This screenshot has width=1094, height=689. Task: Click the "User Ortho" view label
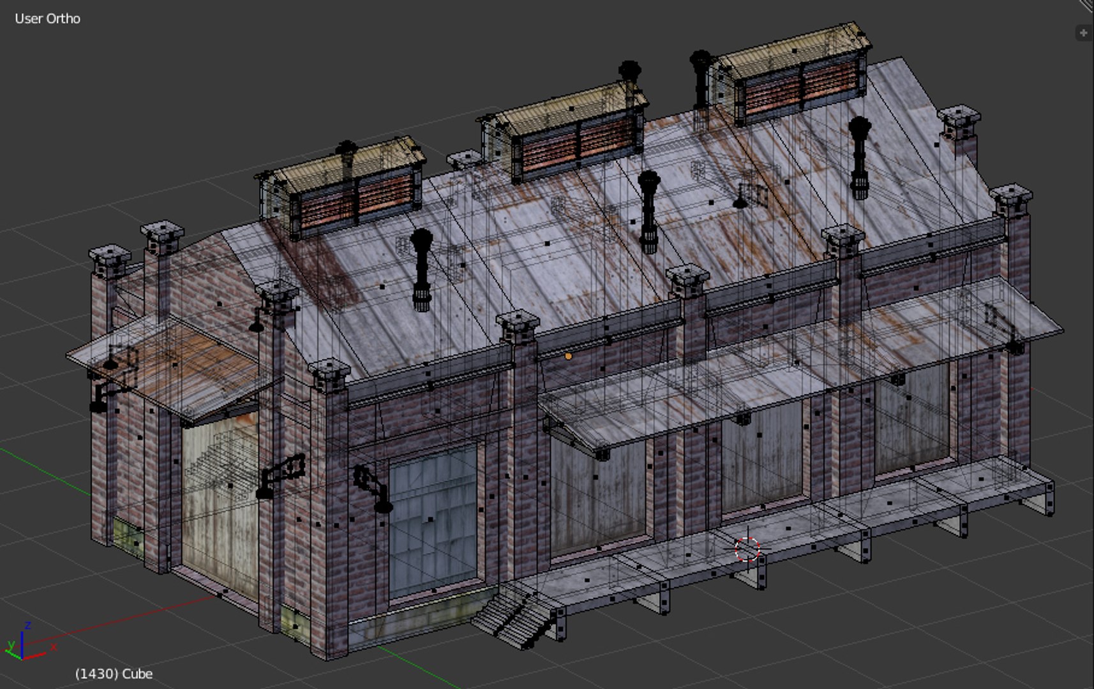48,19
